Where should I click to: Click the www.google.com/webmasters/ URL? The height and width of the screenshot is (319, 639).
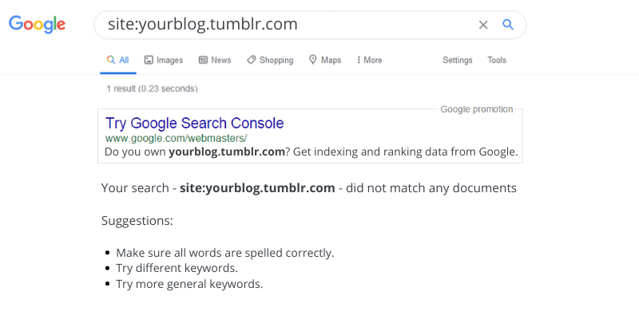(x=176, y=138)
